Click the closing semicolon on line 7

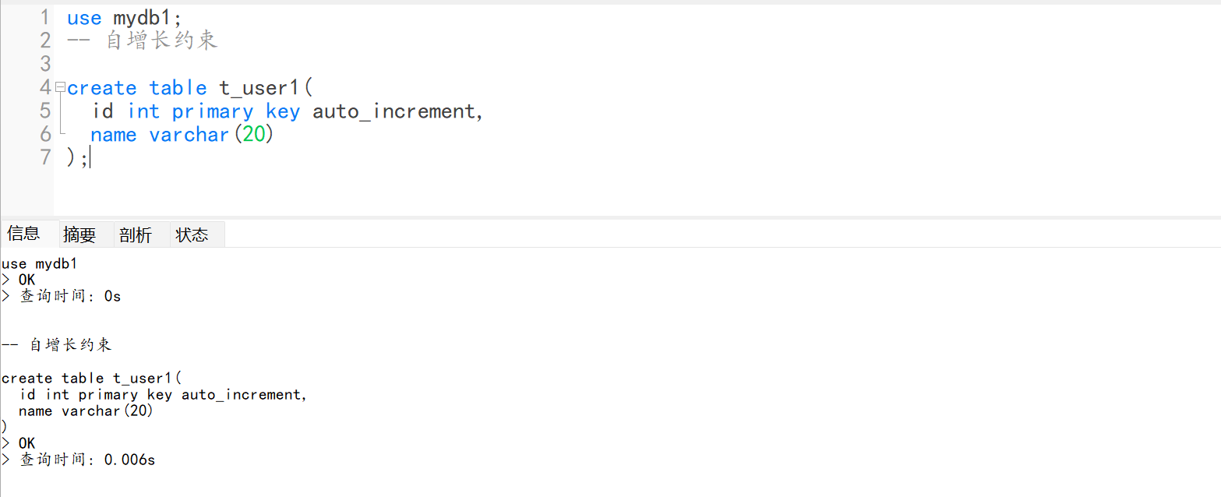84,157
